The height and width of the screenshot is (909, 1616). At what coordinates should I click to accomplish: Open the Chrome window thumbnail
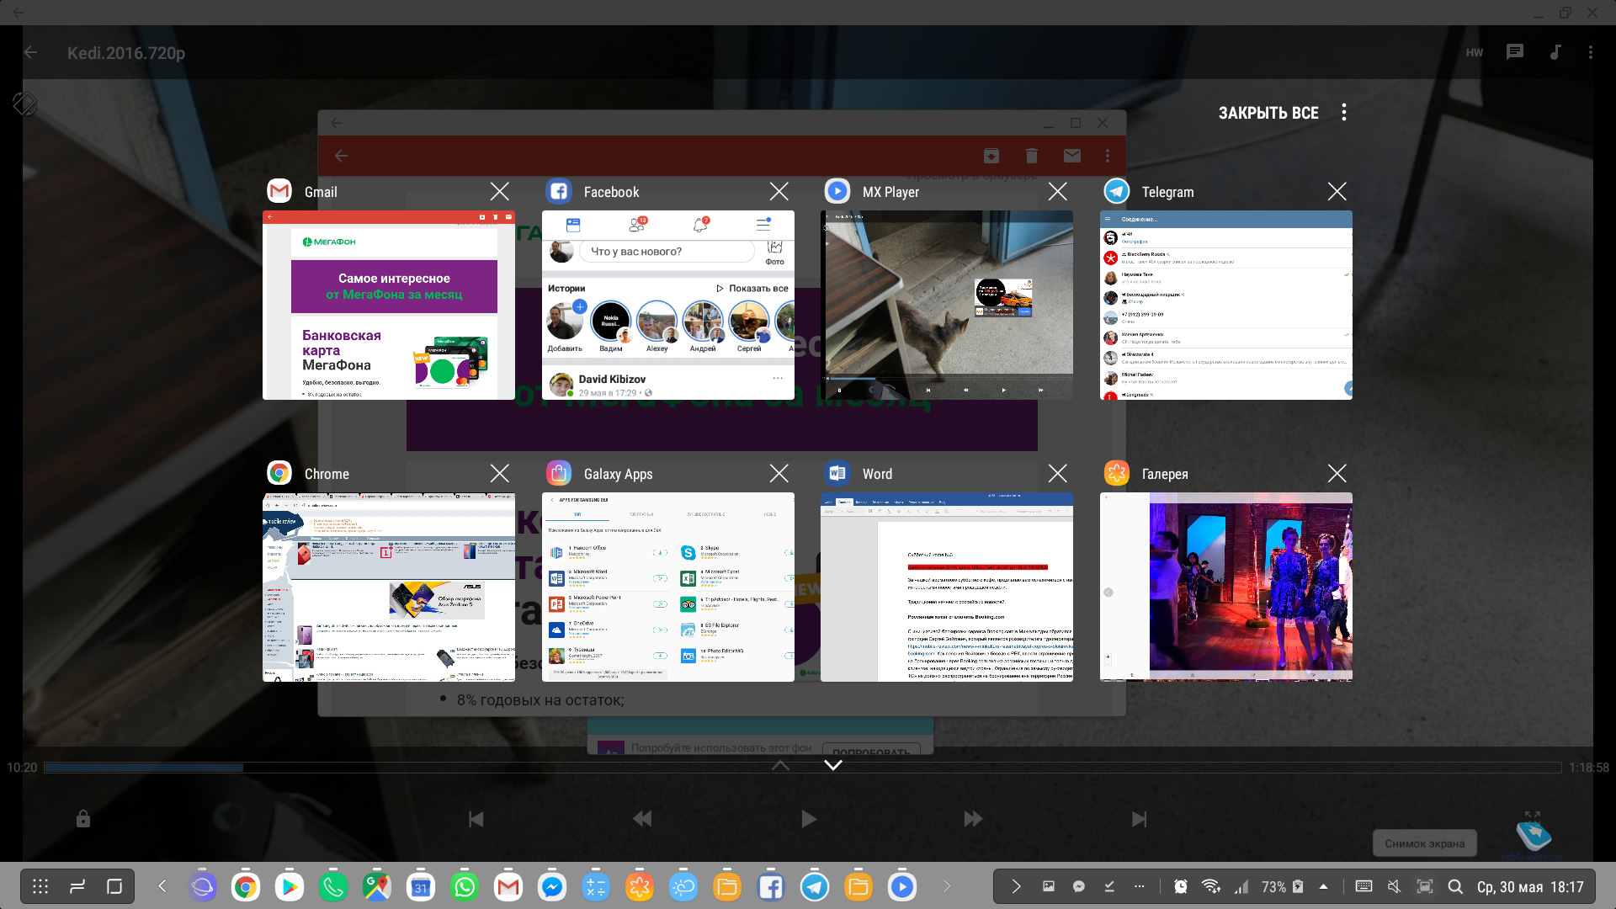click(389, 587)
